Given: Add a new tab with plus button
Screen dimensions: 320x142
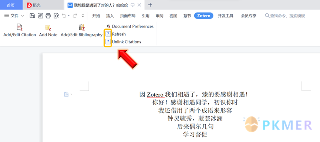Looking at the screenshot, I should point(150,5).
